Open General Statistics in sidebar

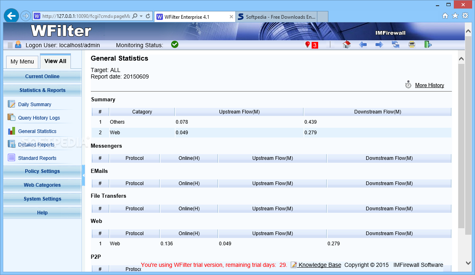click(x=37, y=131)
